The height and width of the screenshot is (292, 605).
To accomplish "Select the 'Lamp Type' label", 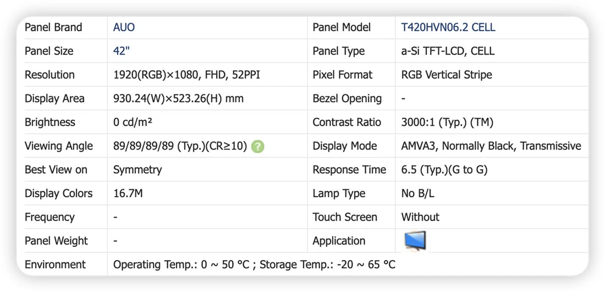I will click(339, 194).
